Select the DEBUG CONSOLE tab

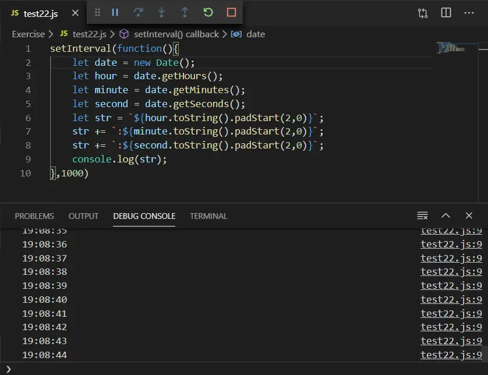(x=144, y=216)
